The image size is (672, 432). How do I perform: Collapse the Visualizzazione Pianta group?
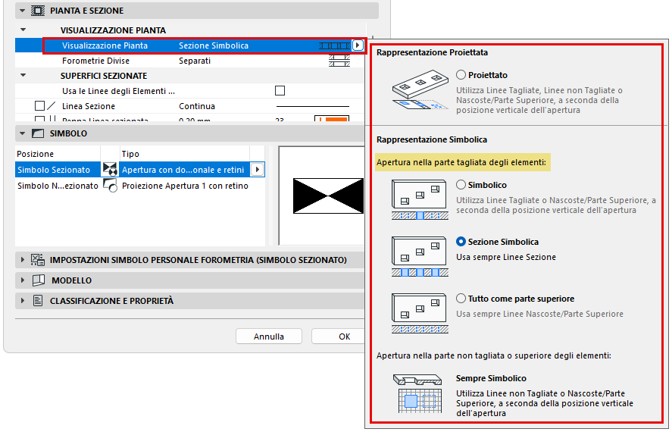point(23,30)
